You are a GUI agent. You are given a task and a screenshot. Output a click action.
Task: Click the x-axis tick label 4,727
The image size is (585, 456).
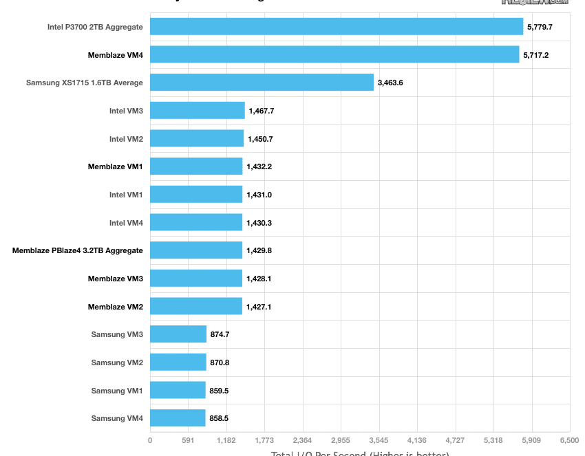pos(455,440)
